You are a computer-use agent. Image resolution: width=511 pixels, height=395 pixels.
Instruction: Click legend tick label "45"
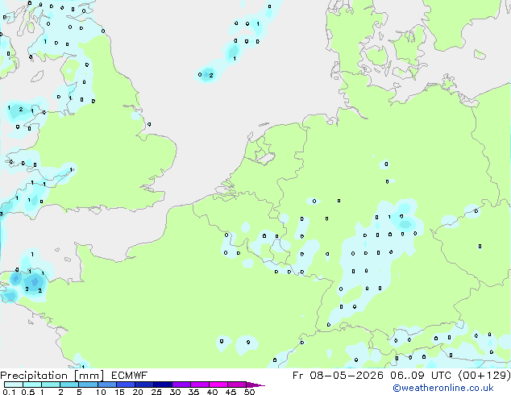coord(231,392)
